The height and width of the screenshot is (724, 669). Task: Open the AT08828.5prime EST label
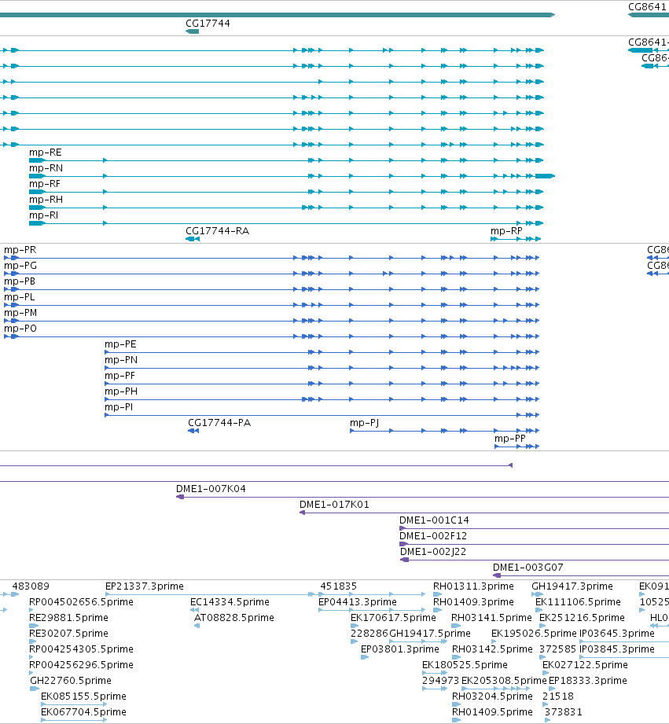(x=234, y=617)
